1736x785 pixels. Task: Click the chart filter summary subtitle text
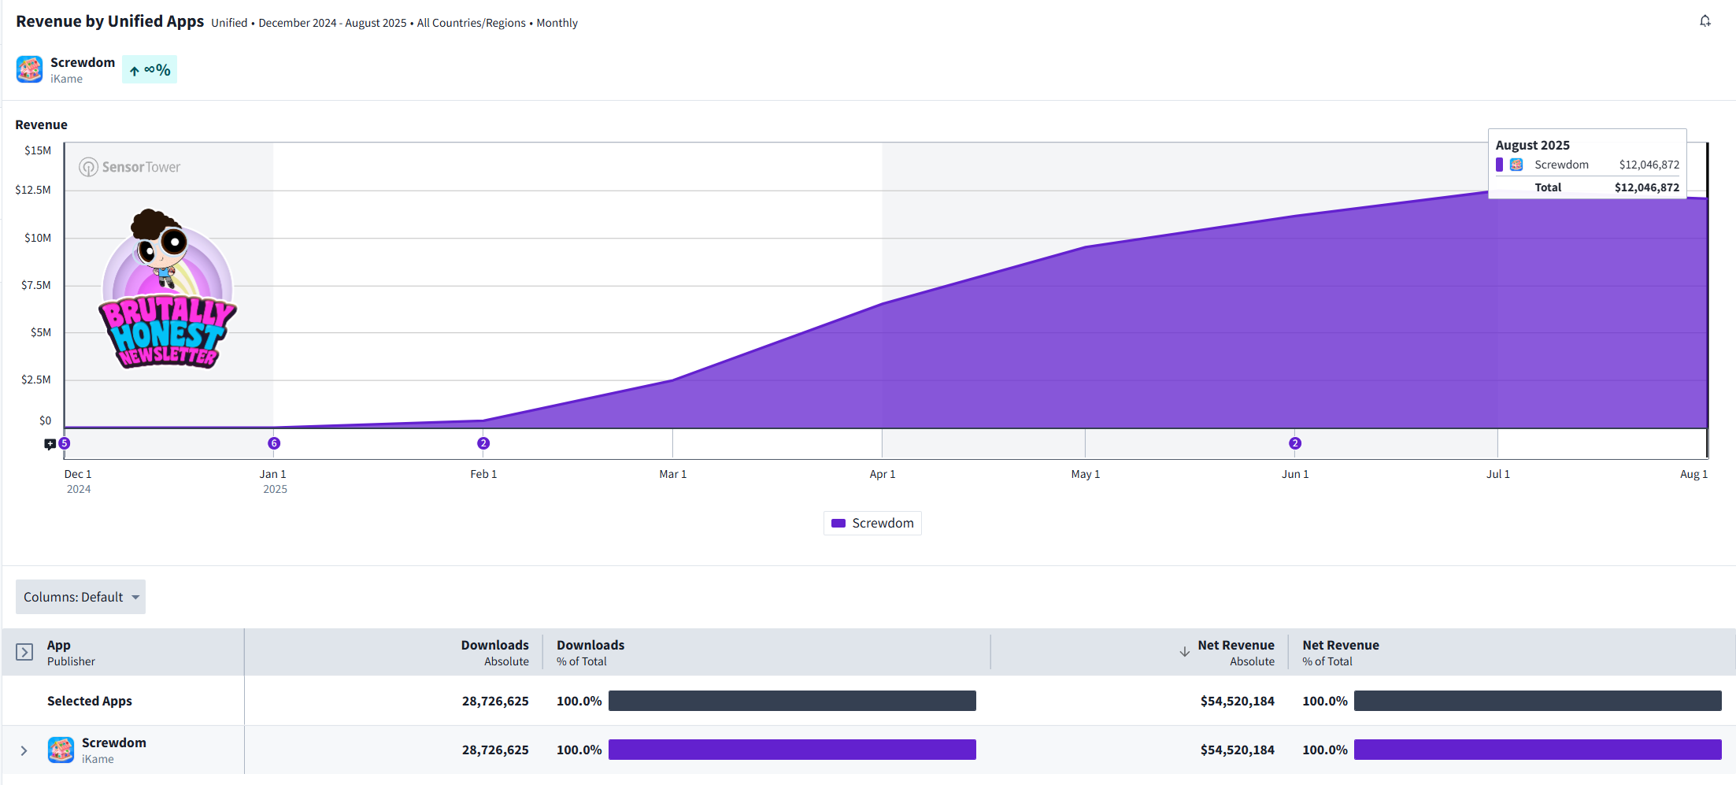[394, 23]
